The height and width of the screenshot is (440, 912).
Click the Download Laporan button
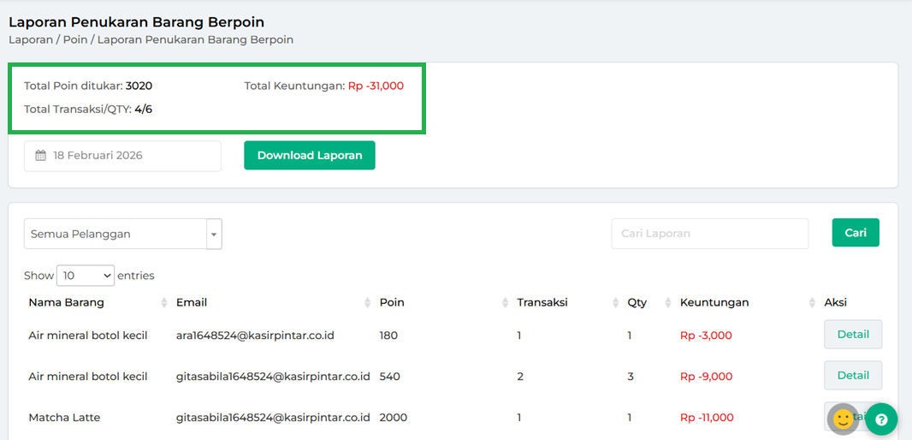(309, 156)
